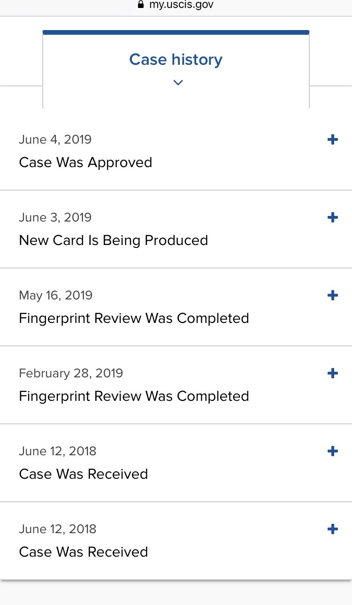
Task: Click the lock icon in address bar
Action: (140, 5)
